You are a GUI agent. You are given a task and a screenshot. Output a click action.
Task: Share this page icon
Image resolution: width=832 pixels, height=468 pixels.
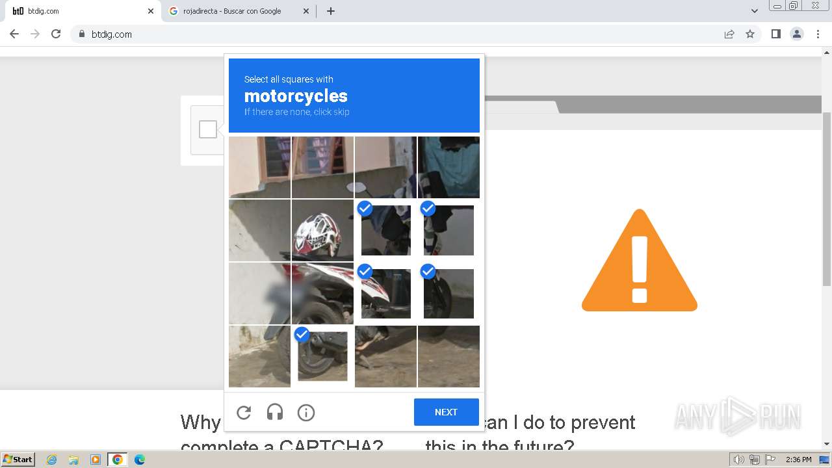tap(729, 34)
